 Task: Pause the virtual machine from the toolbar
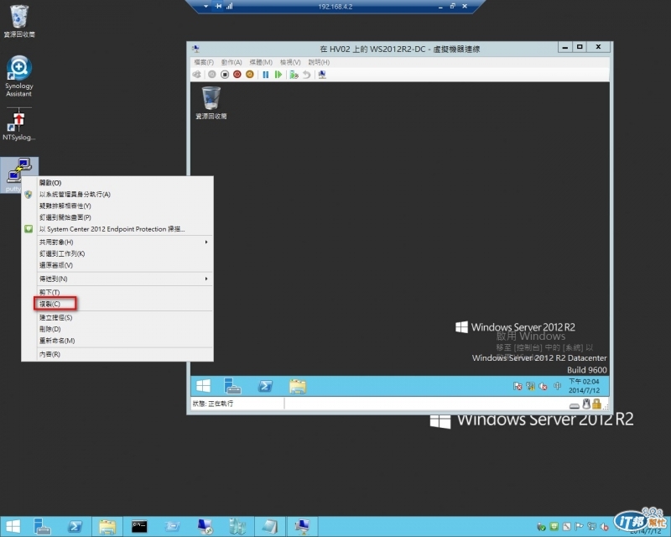point(266,75)
